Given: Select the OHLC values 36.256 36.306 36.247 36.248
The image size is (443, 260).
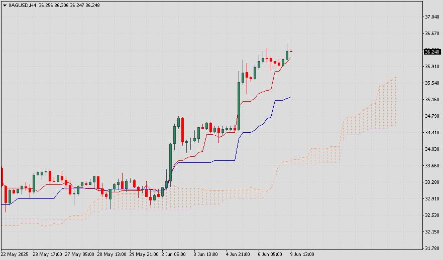Looking at the screenshot, I should coord(69,6).
